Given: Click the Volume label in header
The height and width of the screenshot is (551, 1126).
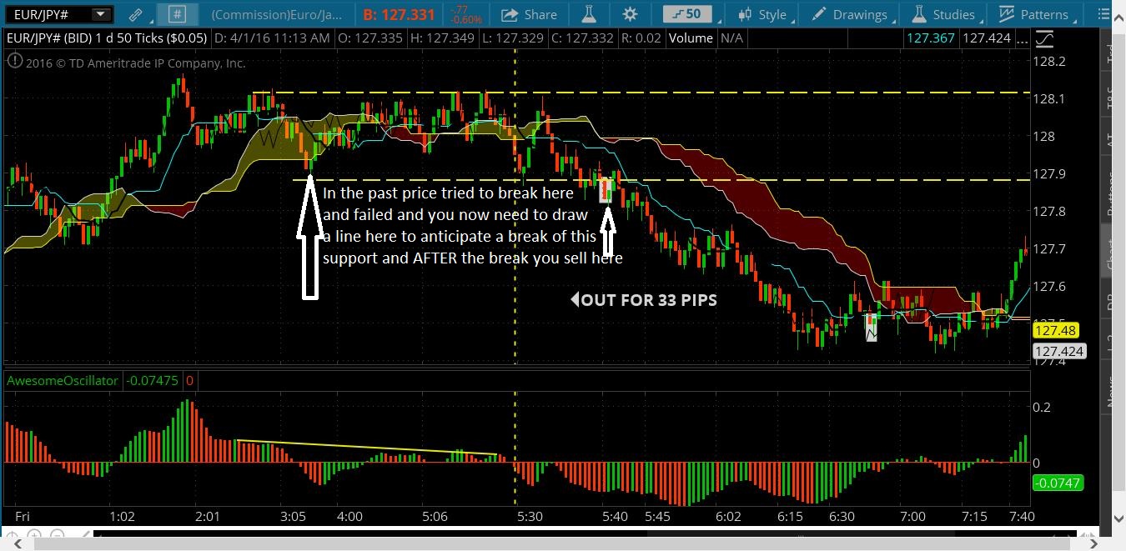Looking at the screenshot, I should (x=690, y=38).
